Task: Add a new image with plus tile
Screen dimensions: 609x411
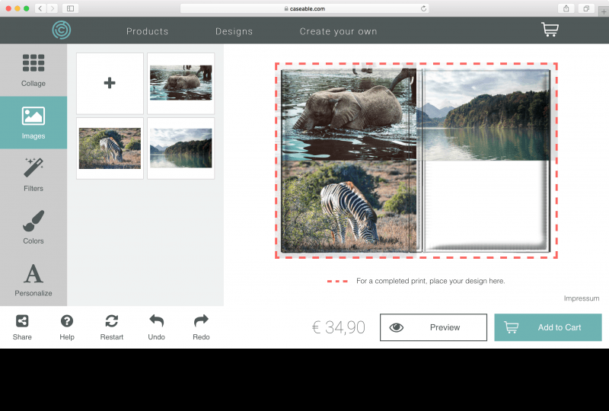Action: point(110,83)
